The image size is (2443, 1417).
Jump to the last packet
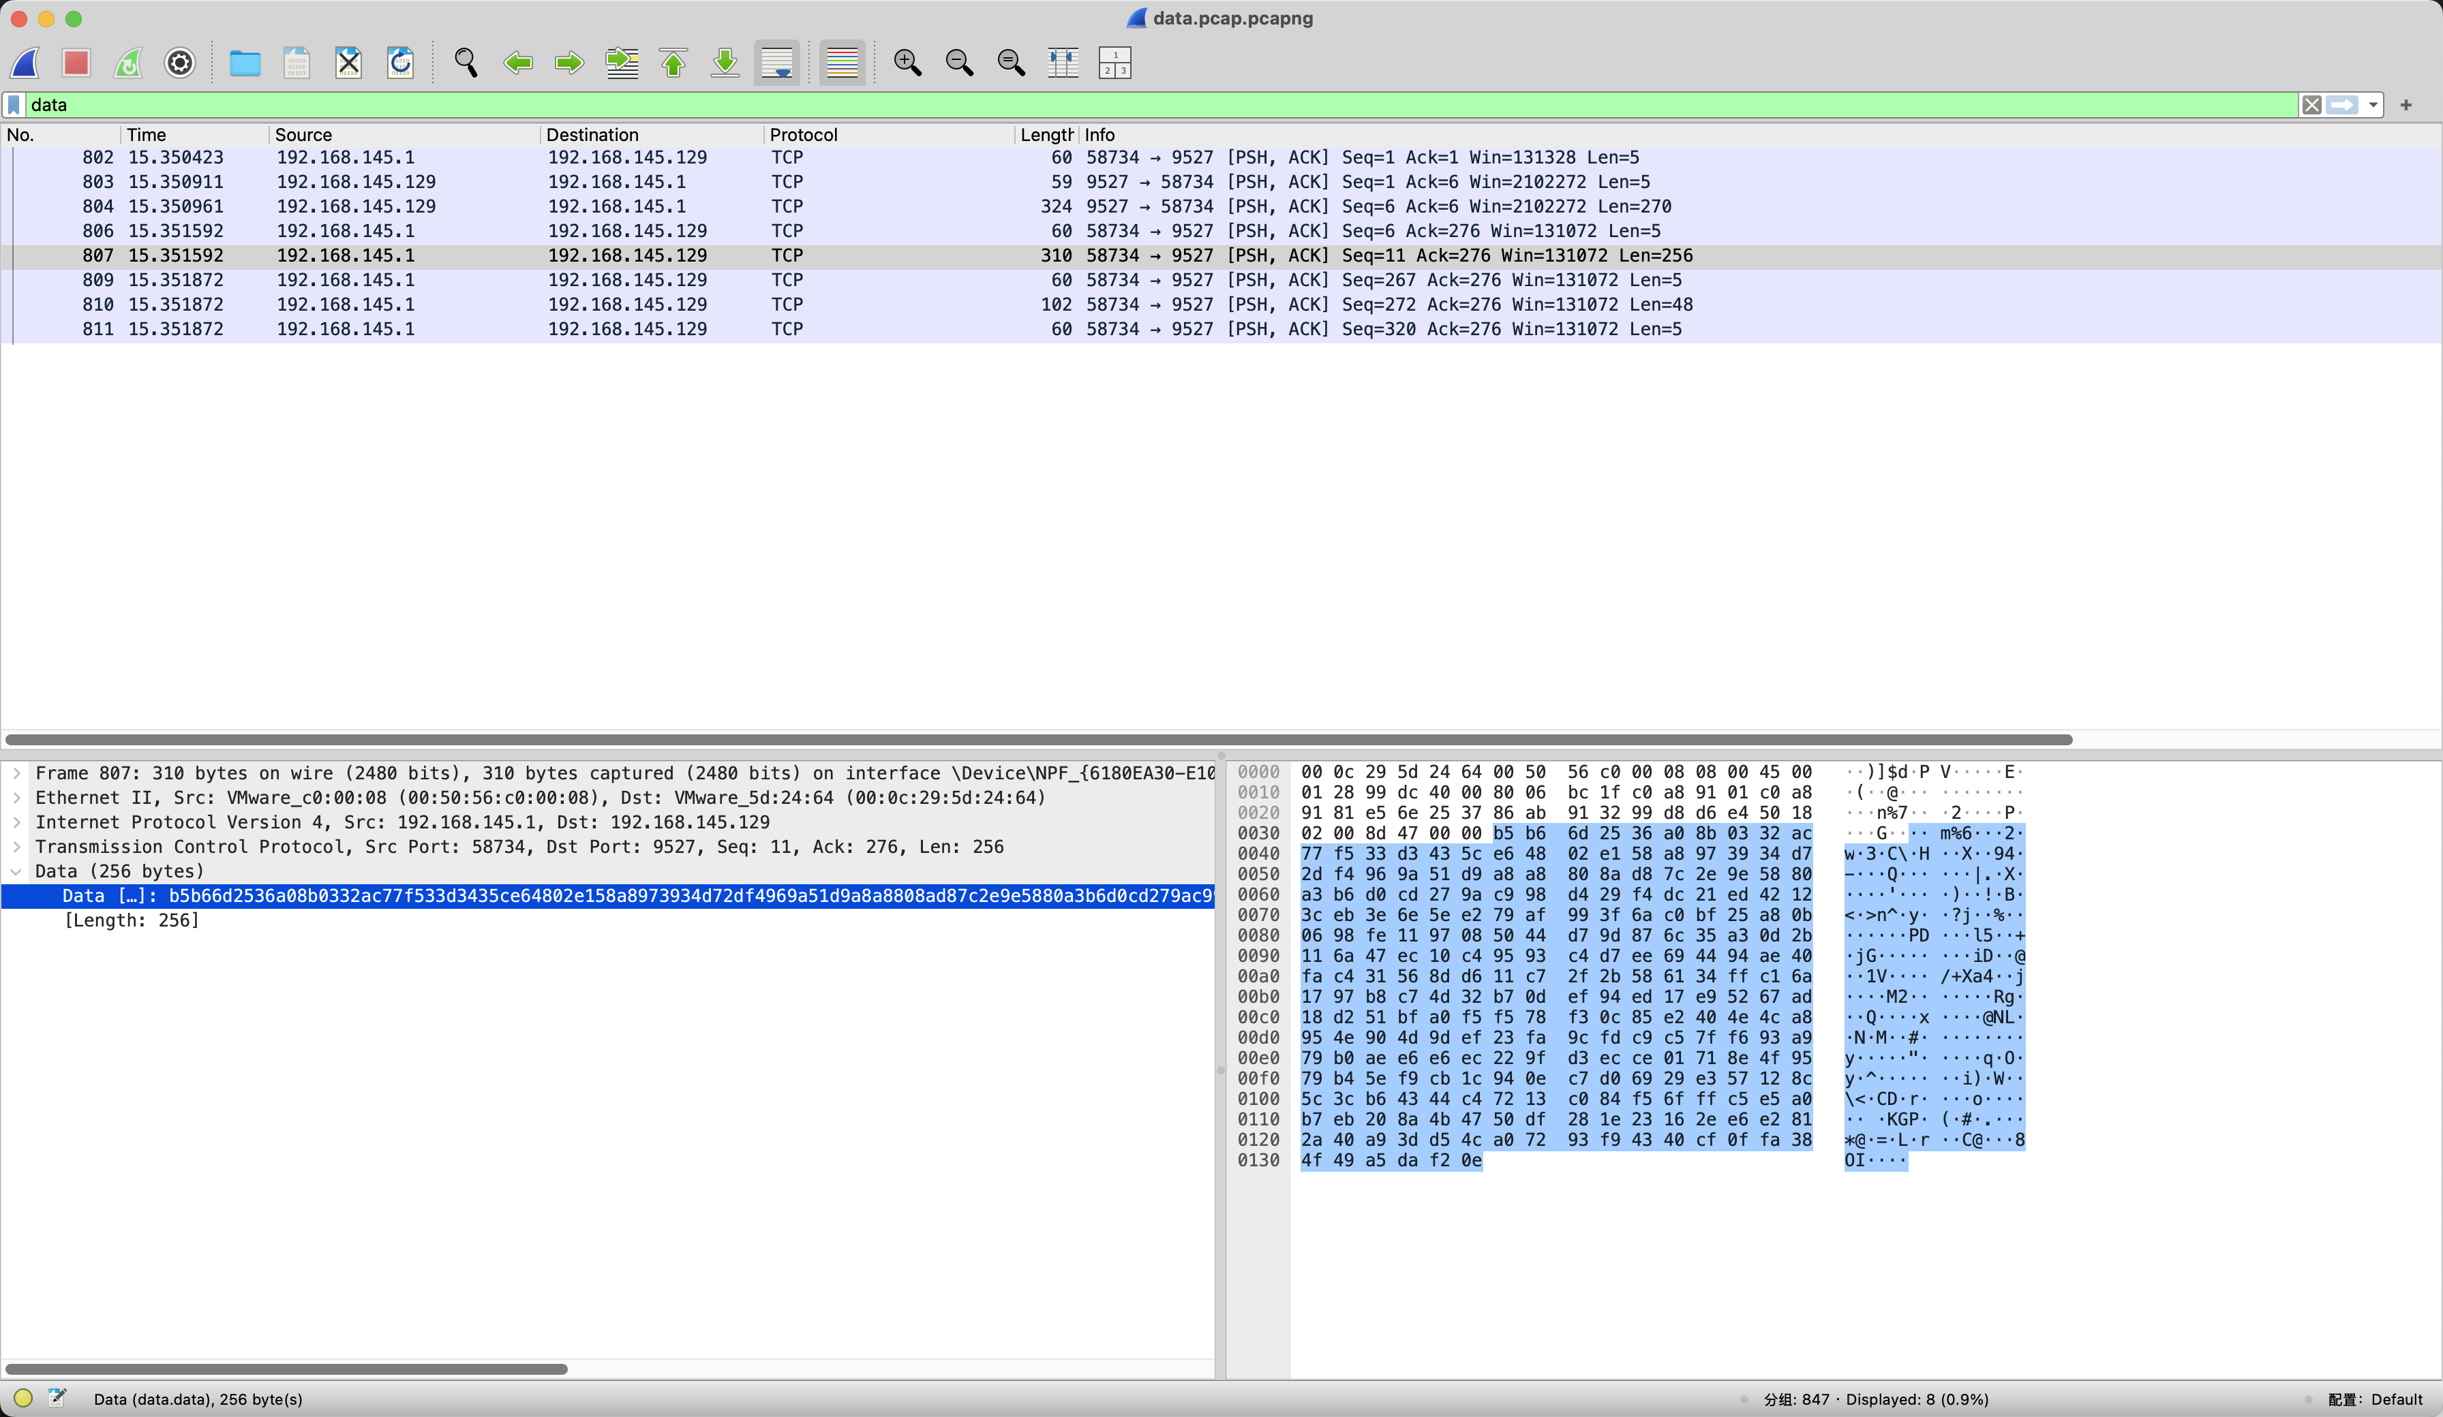pos(724,63)
